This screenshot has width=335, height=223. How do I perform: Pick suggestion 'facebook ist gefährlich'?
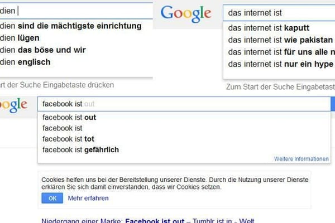point(80,149)
